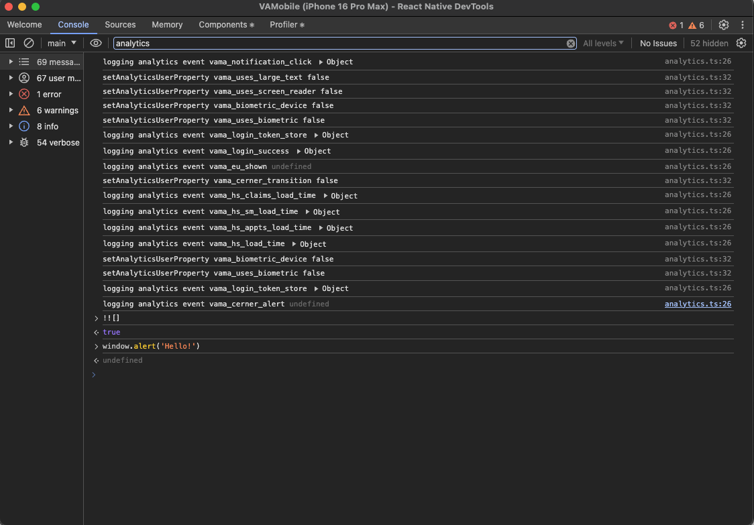Open the three-dot customize menu
The width and height of the screenshot is (754, 525).
click(x=743, y=25)
